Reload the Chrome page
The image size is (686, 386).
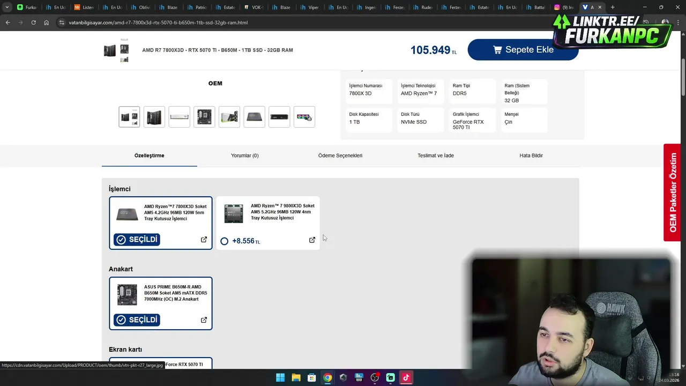[33, 23]
